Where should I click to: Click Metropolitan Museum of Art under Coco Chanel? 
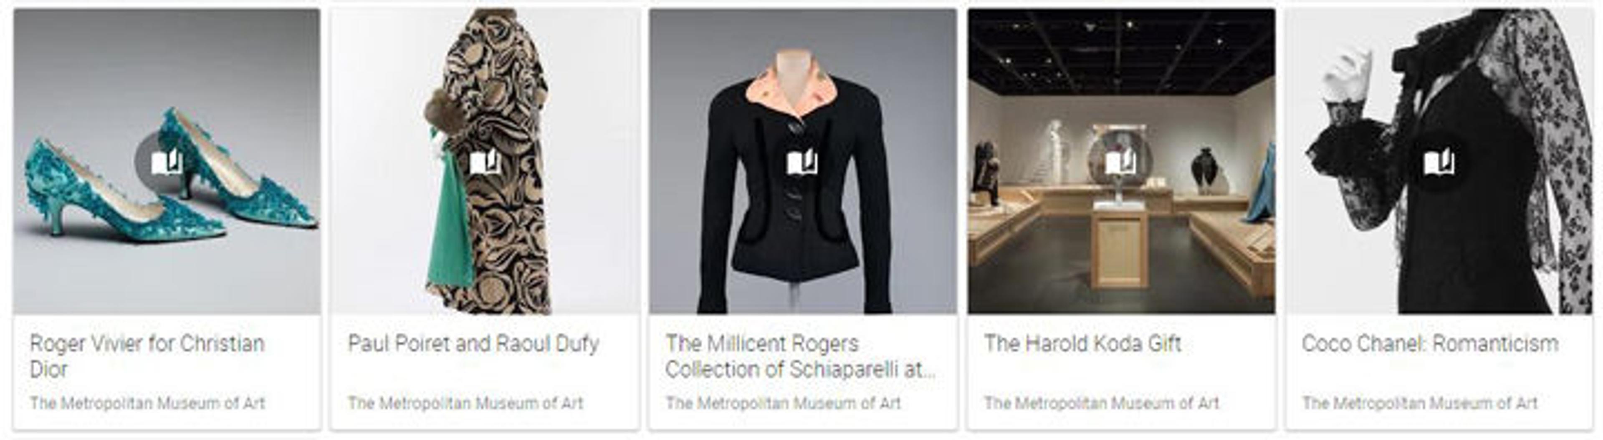click(x=1420, y=403)
